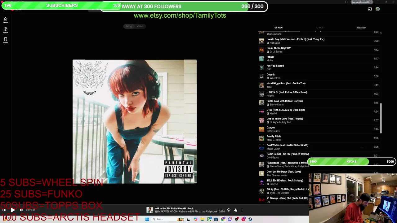This screenshot has width=397, height=223.
Task: Switch to Song view toggle
Action: coord(129,26)
